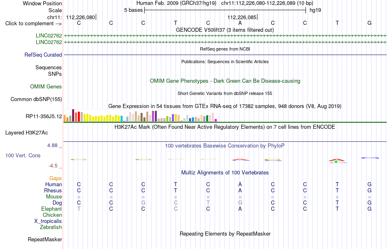Click the 100 Vert. Cons label
The height and width of the screenshot is (249, 387).
(x=23, y=155)
